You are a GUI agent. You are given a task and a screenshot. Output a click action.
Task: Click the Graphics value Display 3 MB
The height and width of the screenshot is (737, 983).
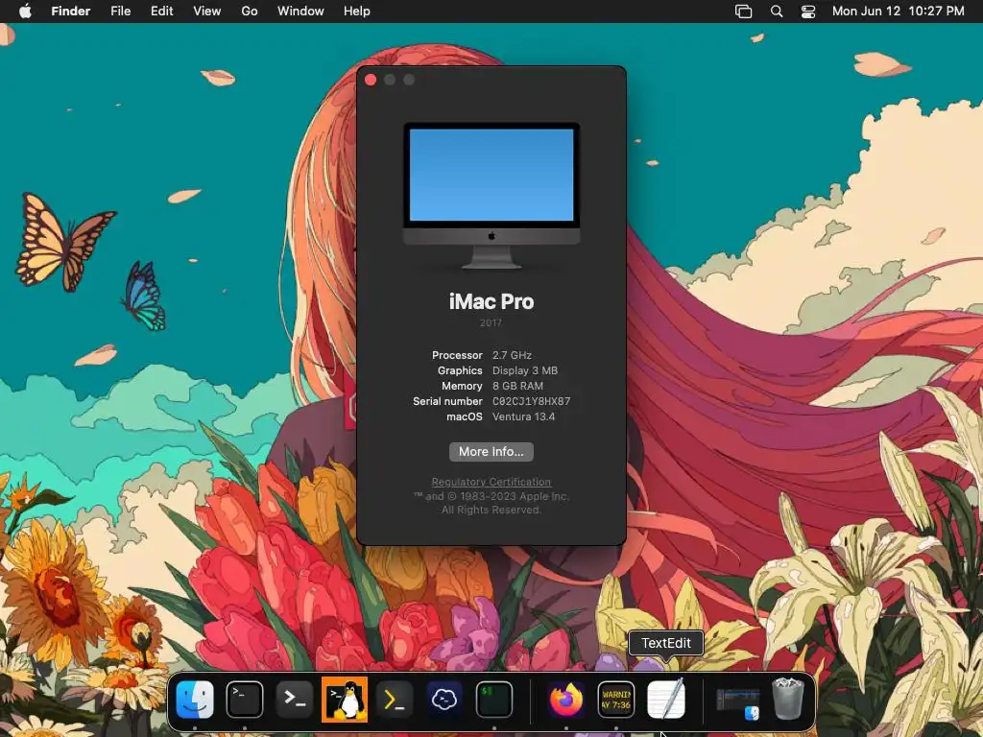click(525, 371)
